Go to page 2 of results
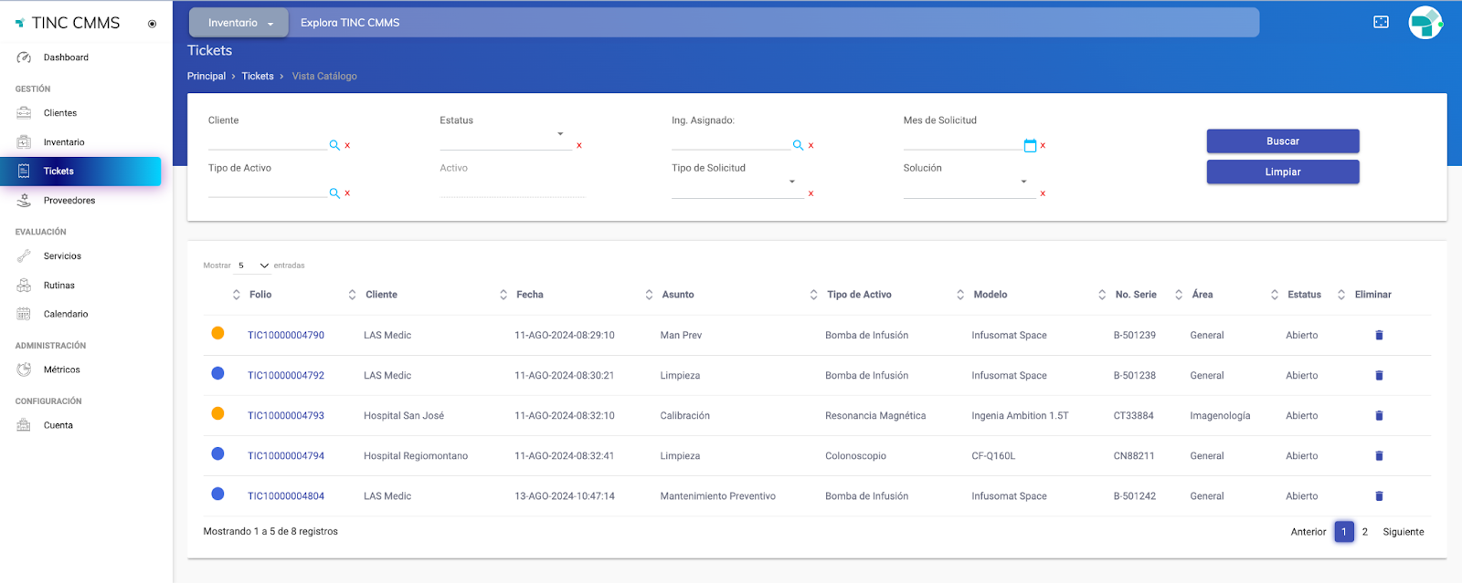 tap(1365, 532)
